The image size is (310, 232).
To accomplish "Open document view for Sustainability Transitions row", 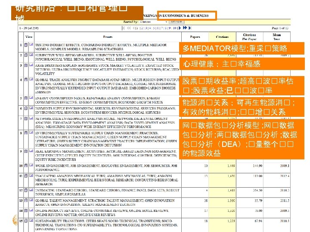I will pos(26,221).
